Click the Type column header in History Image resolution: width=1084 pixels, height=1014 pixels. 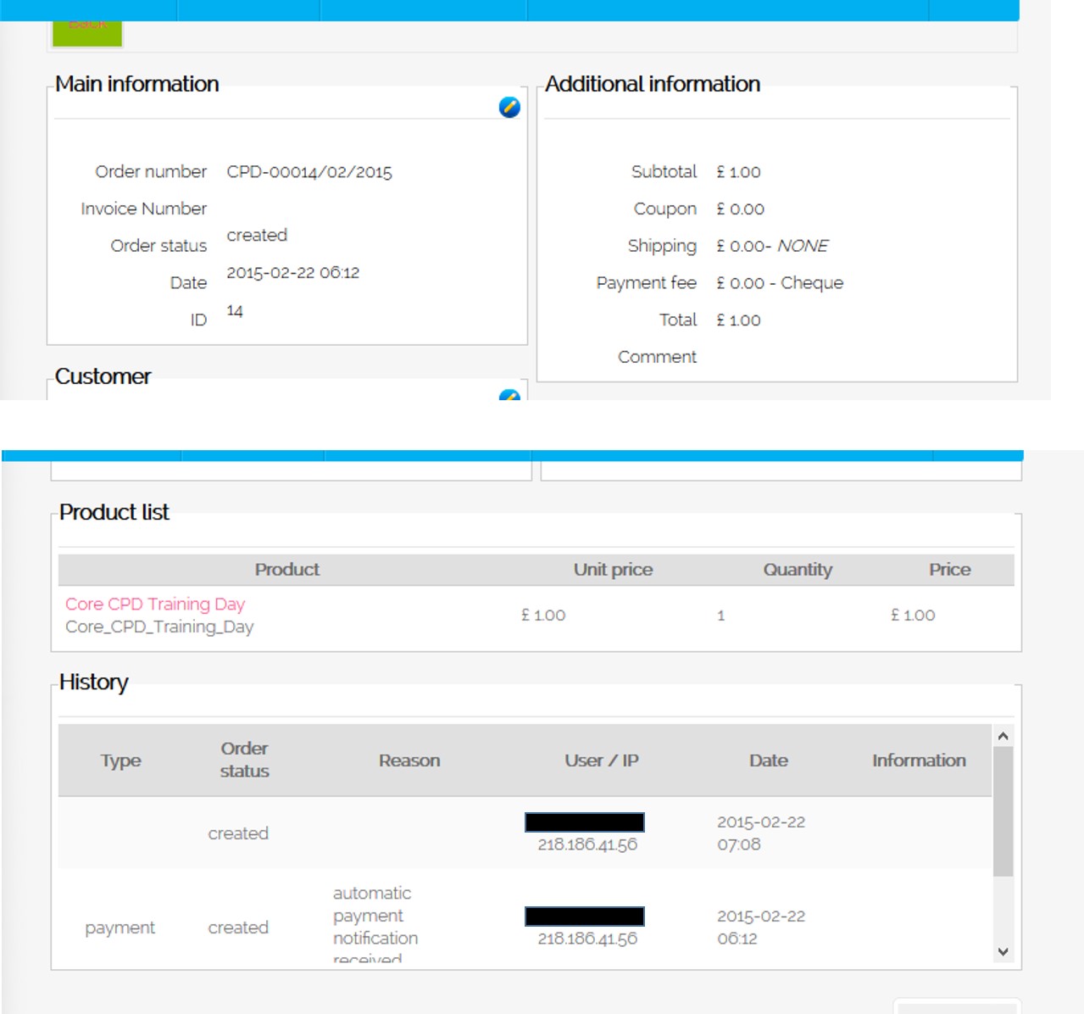tap(121, 760)
